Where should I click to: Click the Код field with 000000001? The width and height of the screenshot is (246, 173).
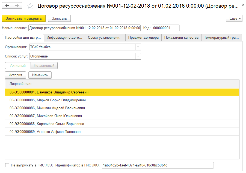coord(166,28)
